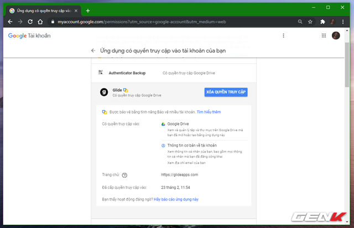Open the Chrome extensions puzzle icon
The image size is (354, 228).
click(322, 22)
